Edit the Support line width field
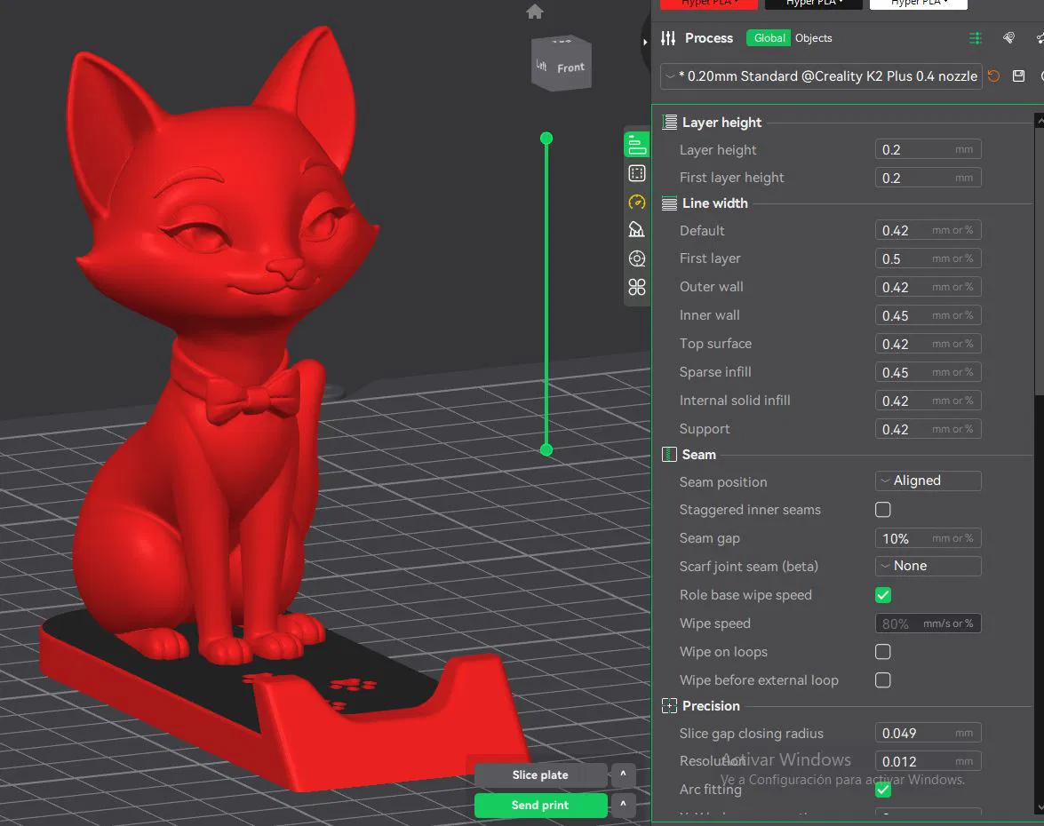Screen dimensions: 1044x826 pyautogui.click(x=928, y=429)
